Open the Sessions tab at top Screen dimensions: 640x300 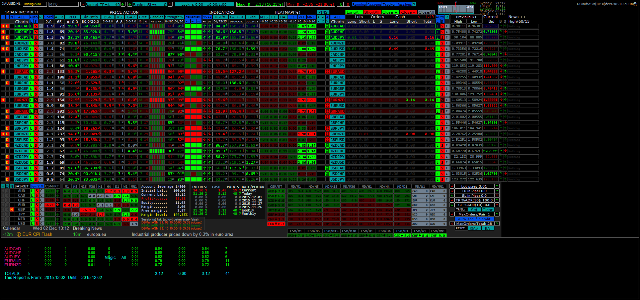(404, 4)
